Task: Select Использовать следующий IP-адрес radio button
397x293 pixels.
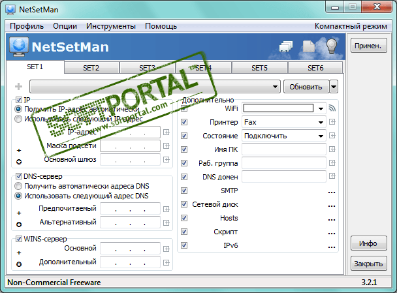Action: pyautogui.click(x=18, y=119)
